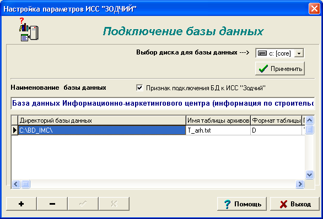Image resolution: width=323 pixels, height=219 pixels.
Task: Open help with the Помощь button
Action: [x=242, y=204]
